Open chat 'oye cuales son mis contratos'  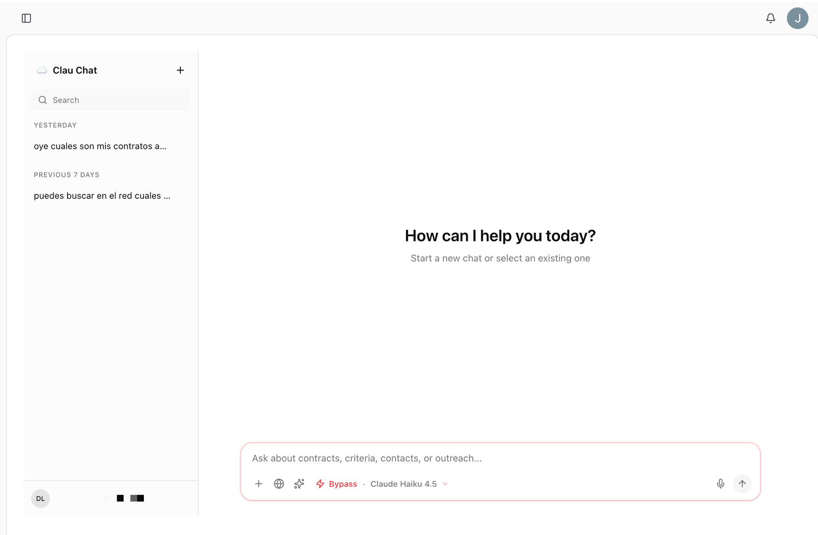100,146
